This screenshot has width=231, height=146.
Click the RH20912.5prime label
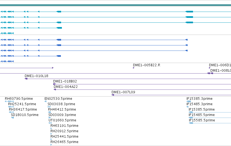tap(64, 131)
